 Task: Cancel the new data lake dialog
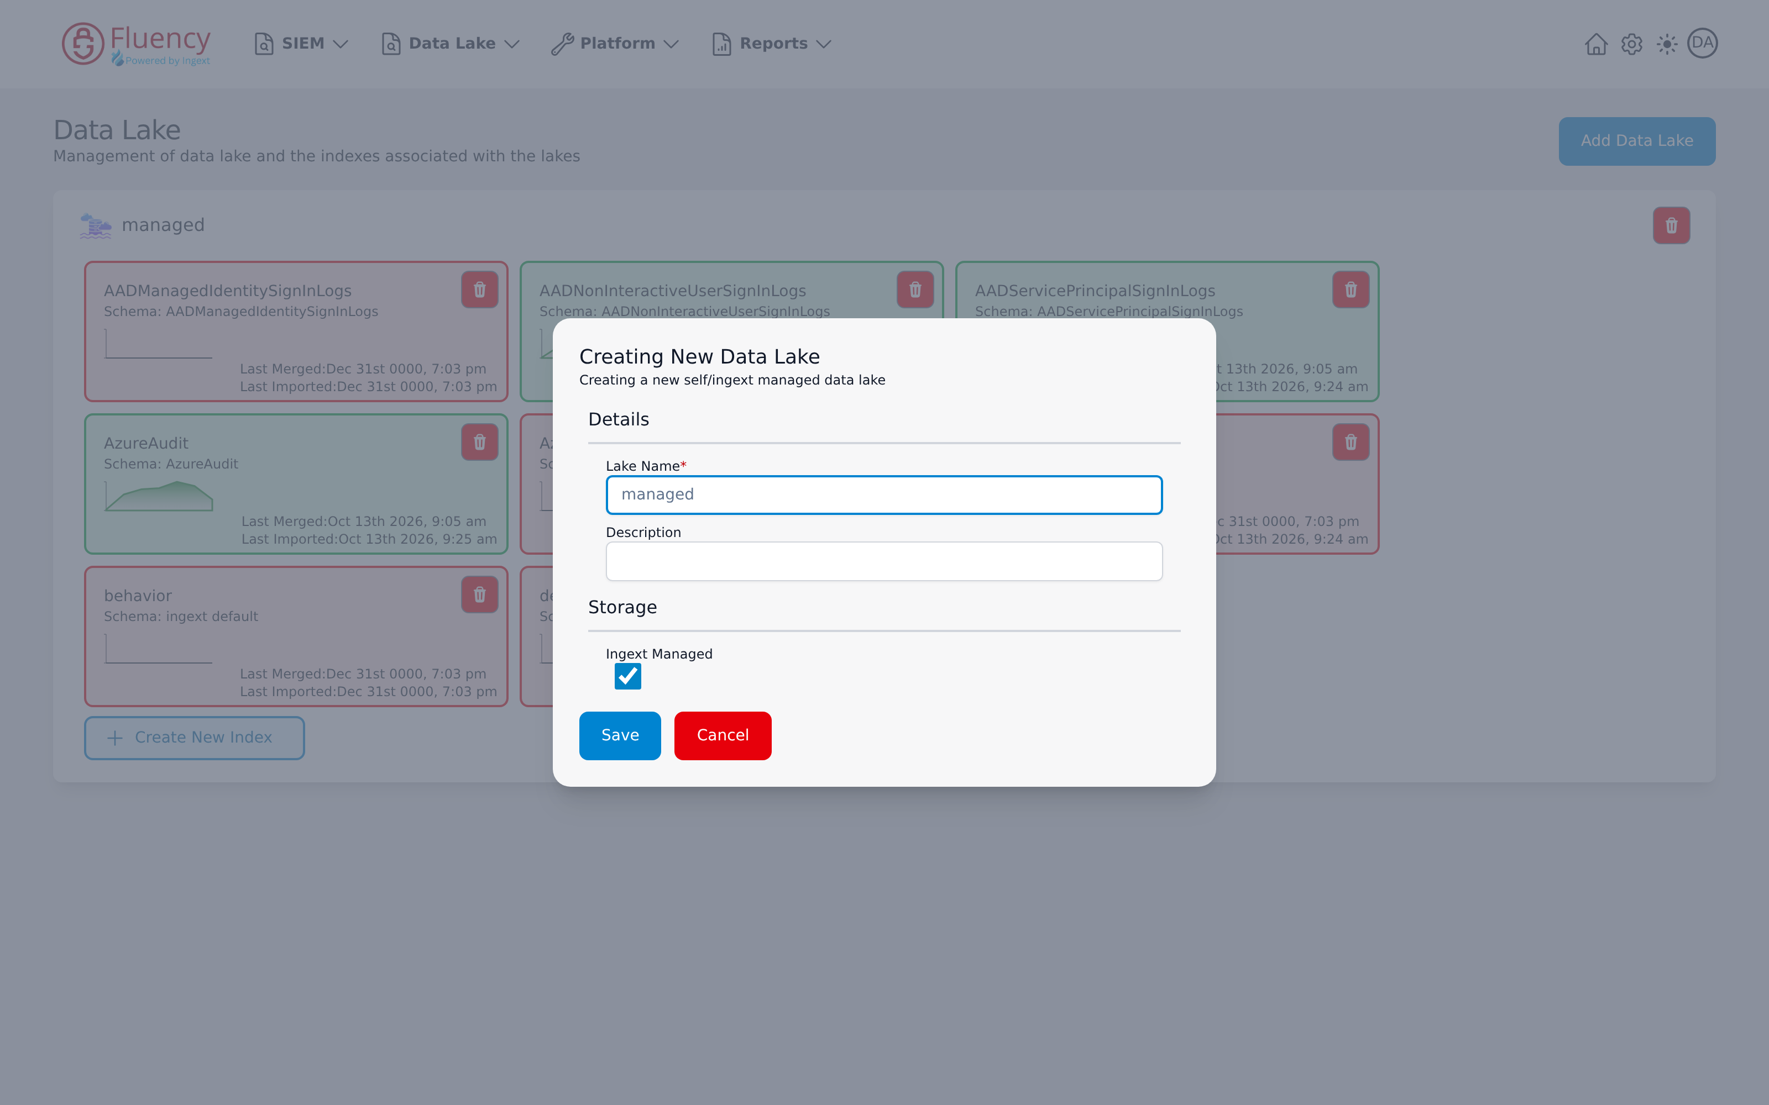(722, 735)
